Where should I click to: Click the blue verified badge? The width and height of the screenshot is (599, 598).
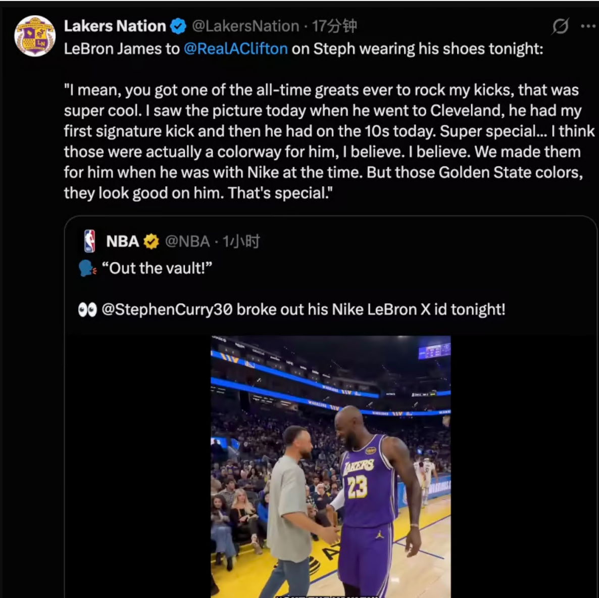[x=178, y=26]
